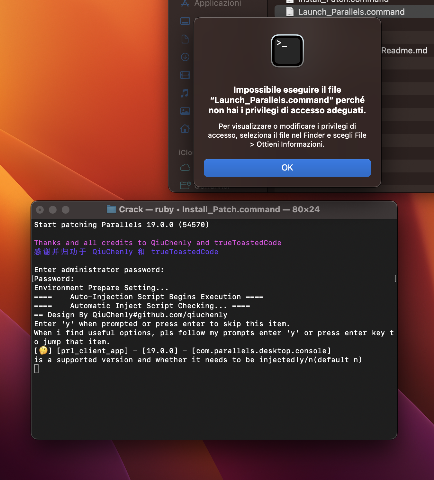The height and width of the screenshot is (480, 434).
Task: Close the Terminal window with the first gray button
Action: (x=40, y=210)
